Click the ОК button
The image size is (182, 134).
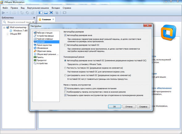[114, 107]
